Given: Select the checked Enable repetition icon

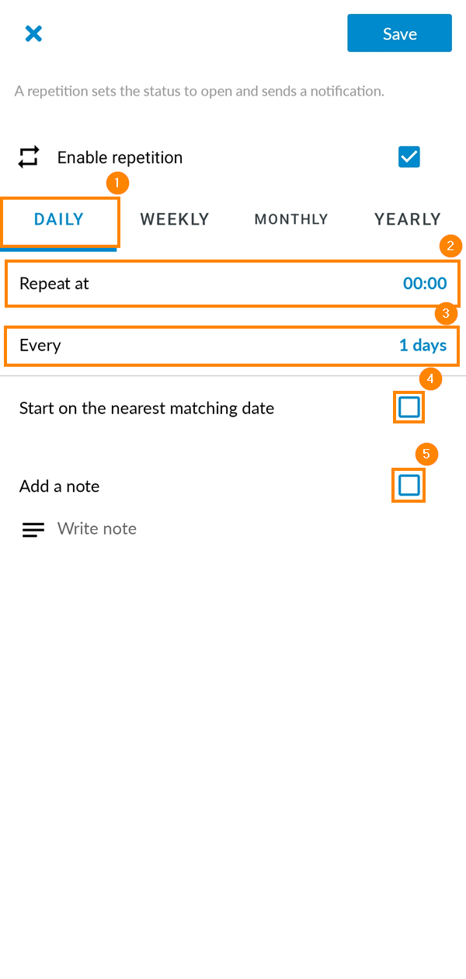Looking at the screenshot, I should (409, 157).
